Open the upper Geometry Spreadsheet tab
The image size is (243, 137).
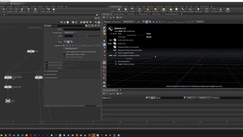[x=171, y=14]
